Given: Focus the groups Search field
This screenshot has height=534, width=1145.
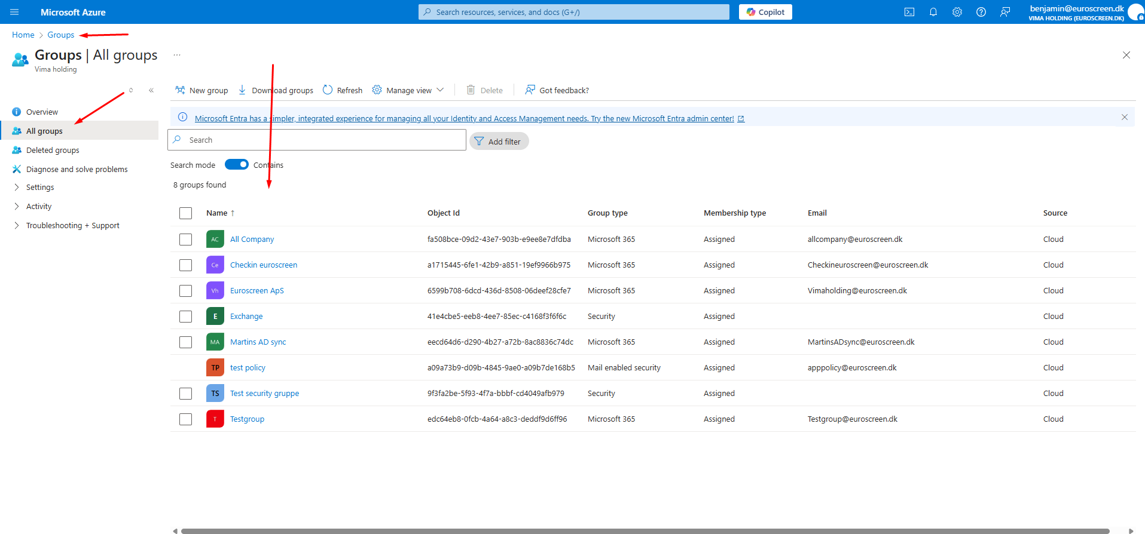Looking at the screenshot, I should pyautogui.click(x=317, y=140).
